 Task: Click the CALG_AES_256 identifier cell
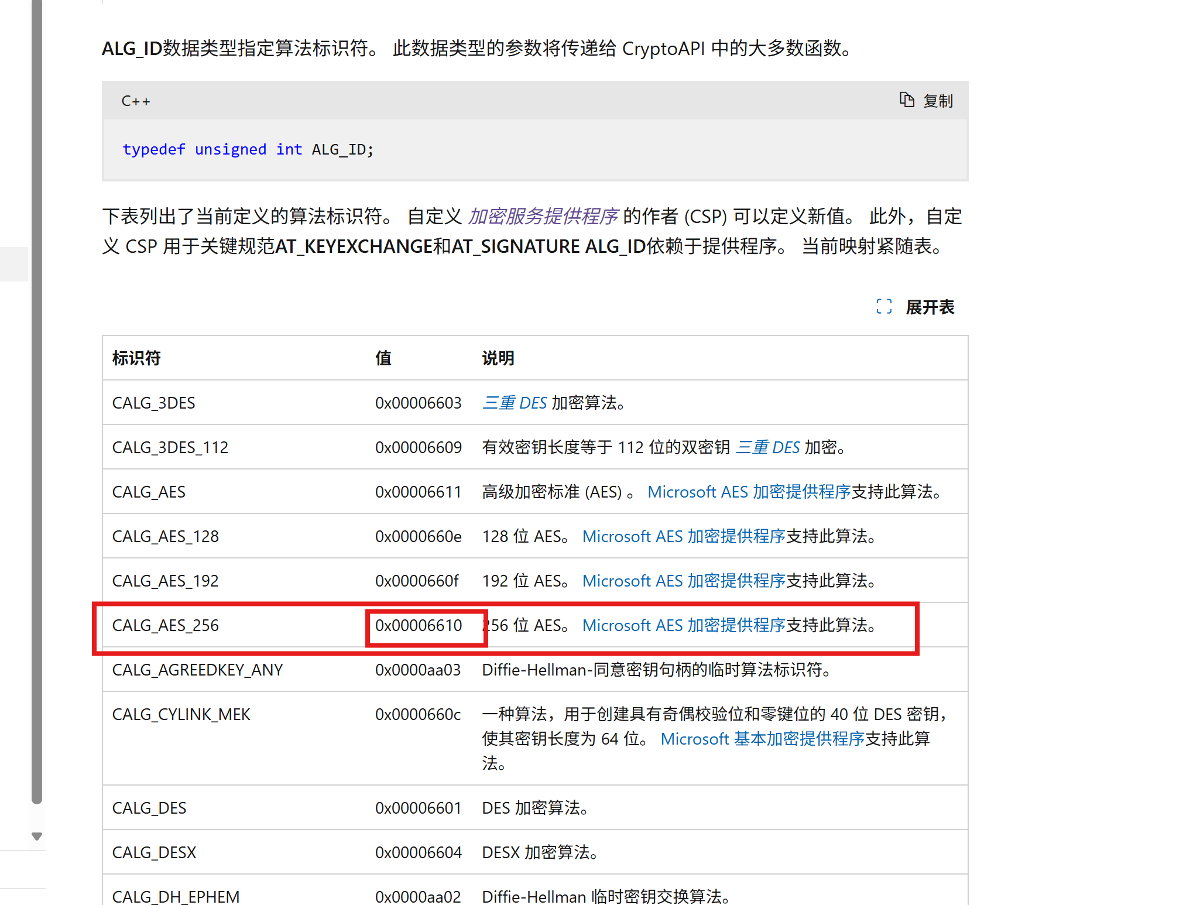pyautogui.click(x=166, y=625)
